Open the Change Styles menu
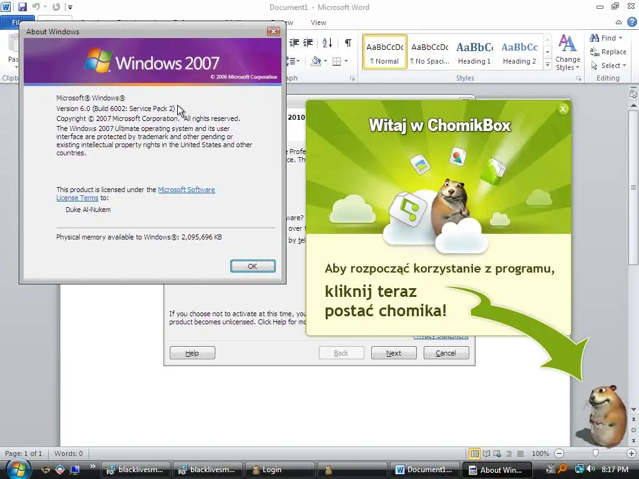Viewport: 639px width, 479px height. coord(568,52)
